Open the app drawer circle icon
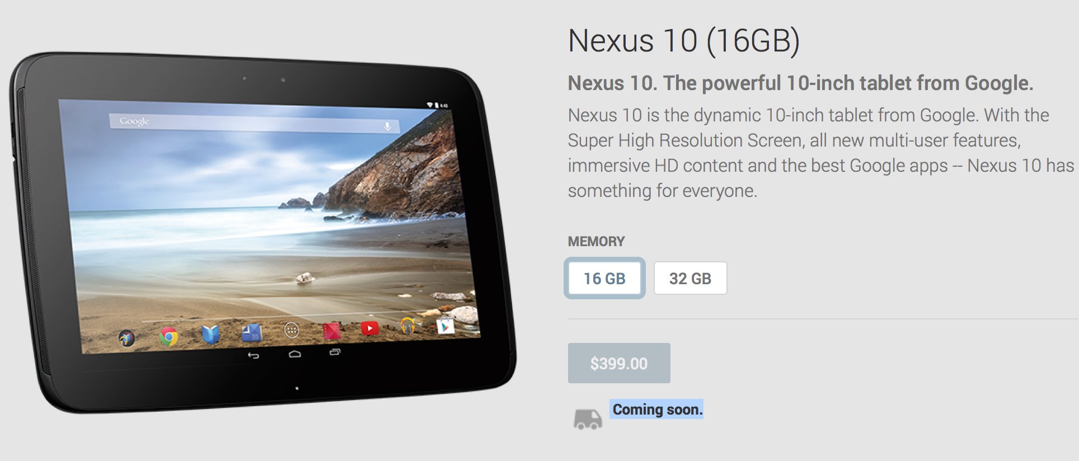Screen dimensions: 1079x461 pos(292,331)
